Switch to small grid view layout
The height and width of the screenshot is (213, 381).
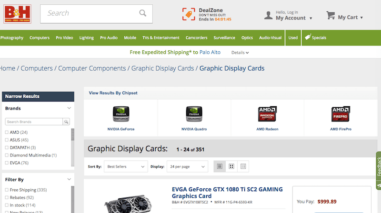(243, 167)
